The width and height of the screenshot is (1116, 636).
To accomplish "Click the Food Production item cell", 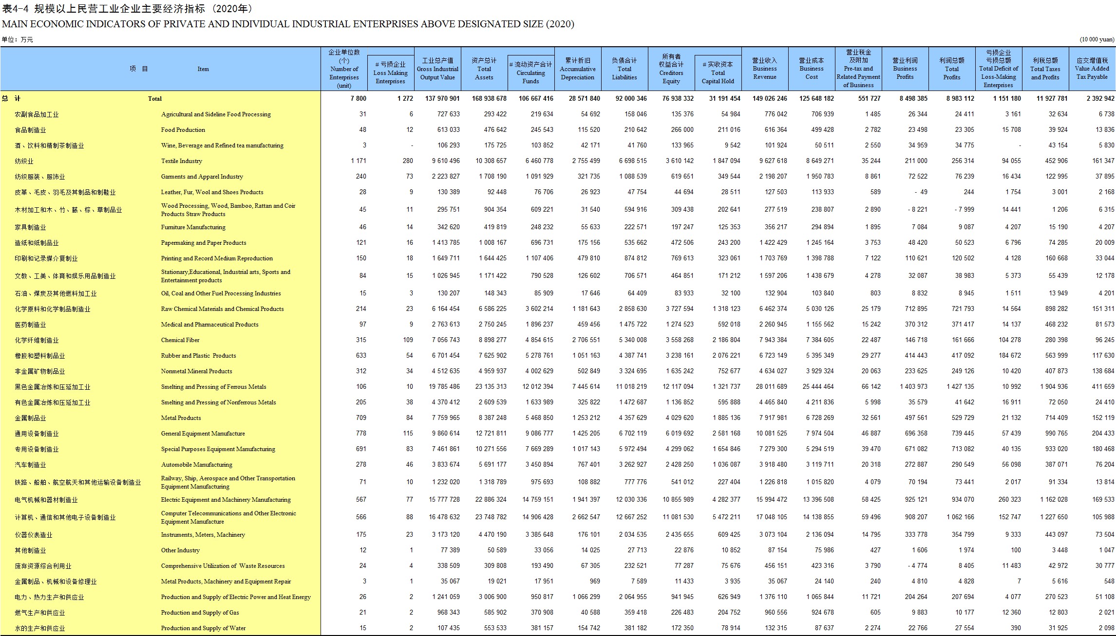I will point(183,130).
